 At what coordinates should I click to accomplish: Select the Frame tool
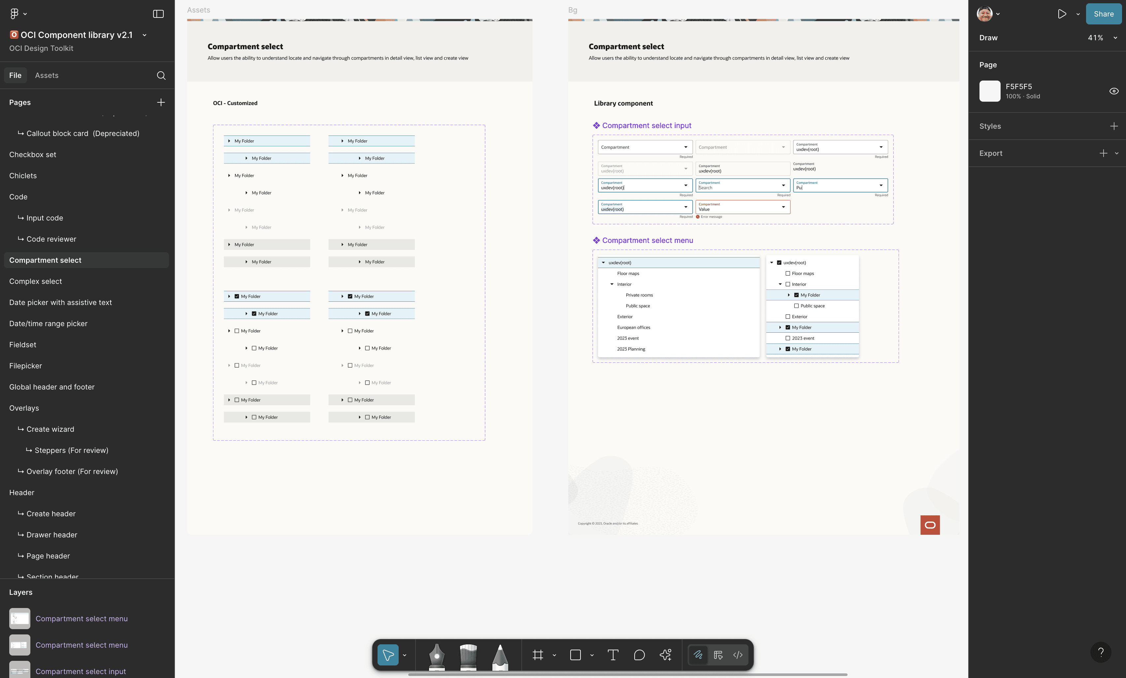538,655
